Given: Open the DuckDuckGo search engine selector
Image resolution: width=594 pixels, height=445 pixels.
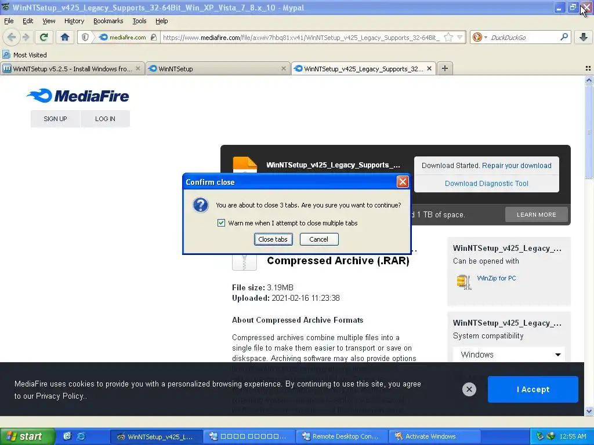Looking at the screenshot, I should coord(479,37).
